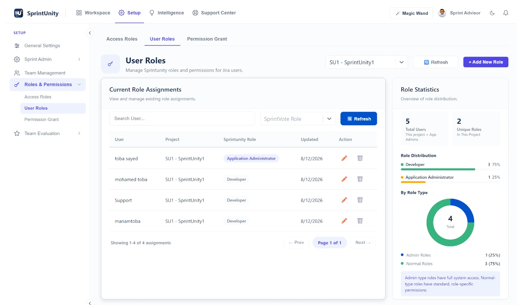Click the Unique Roles statistic card

(x=476, y=129)
